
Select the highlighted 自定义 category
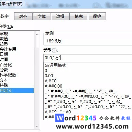click(17, 91)
